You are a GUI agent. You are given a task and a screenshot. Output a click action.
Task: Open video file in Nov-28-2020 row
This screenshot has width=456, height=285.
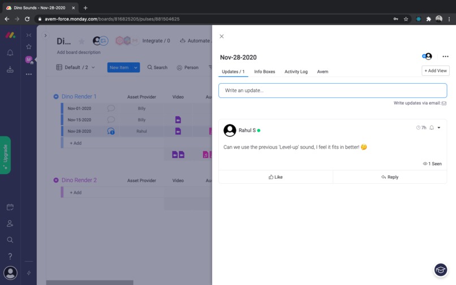point(178,131)
